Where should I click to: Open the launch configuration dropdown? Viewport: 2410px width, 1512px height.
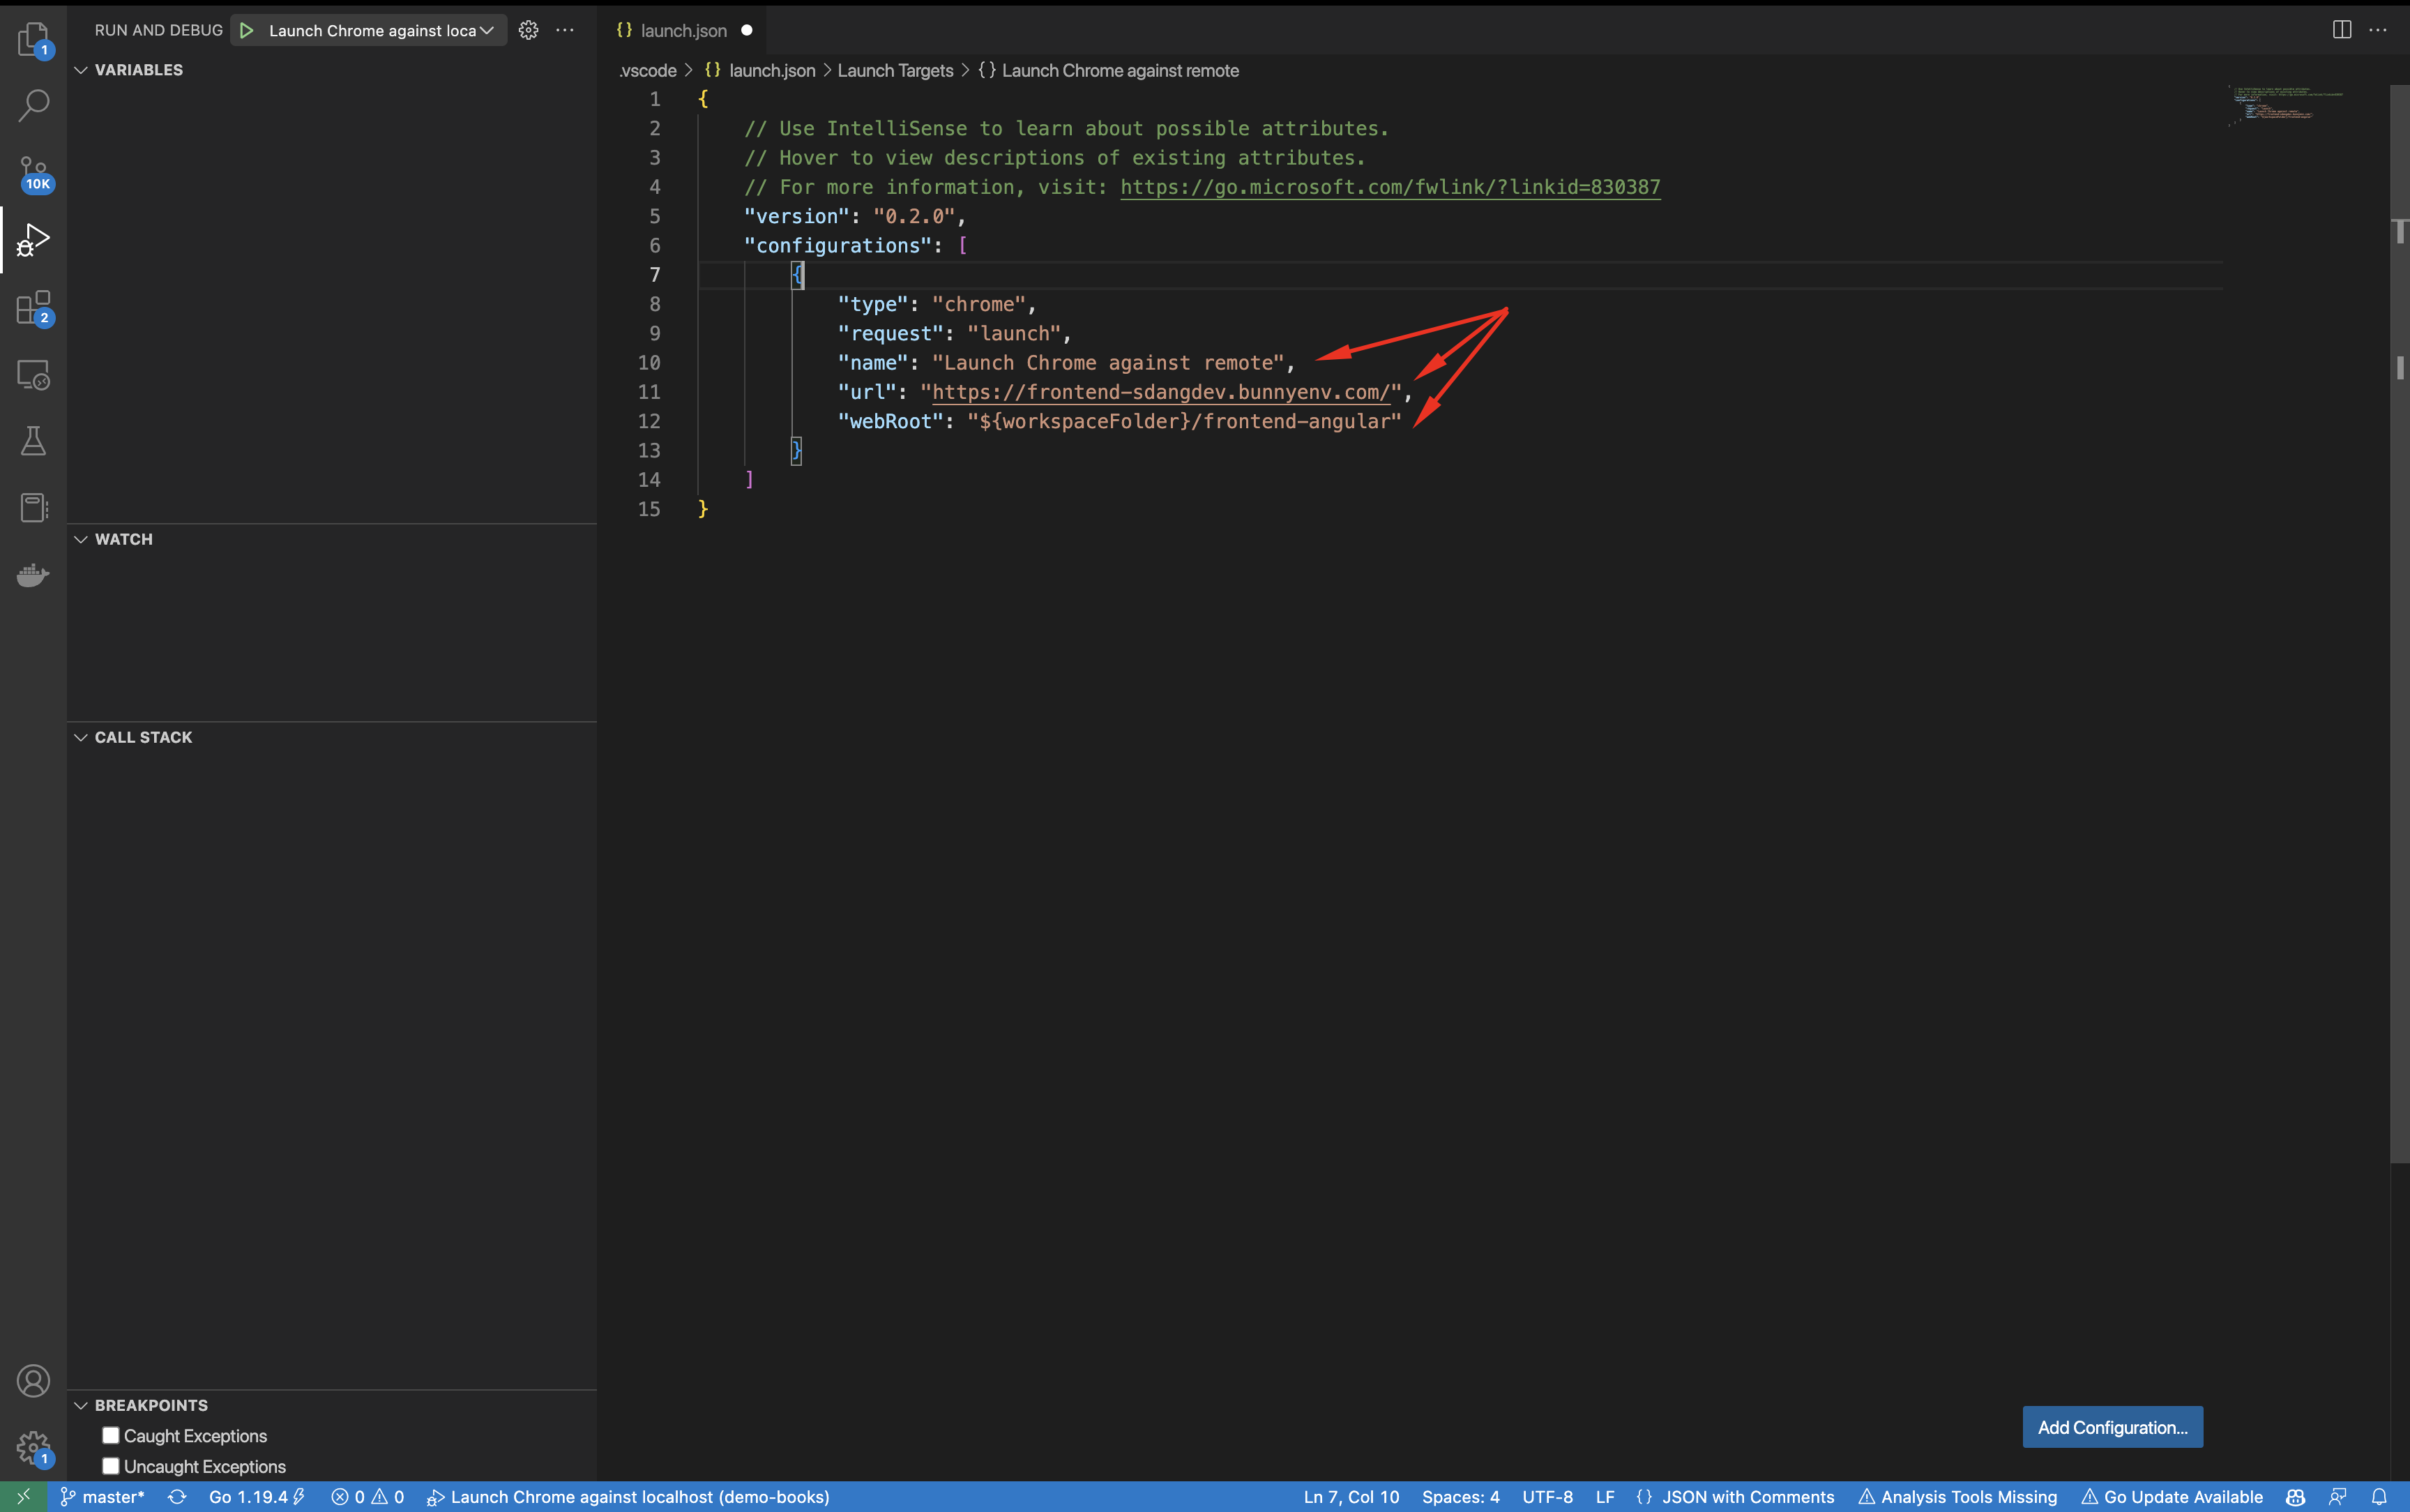pyautogui.click(x=380, y=30)
